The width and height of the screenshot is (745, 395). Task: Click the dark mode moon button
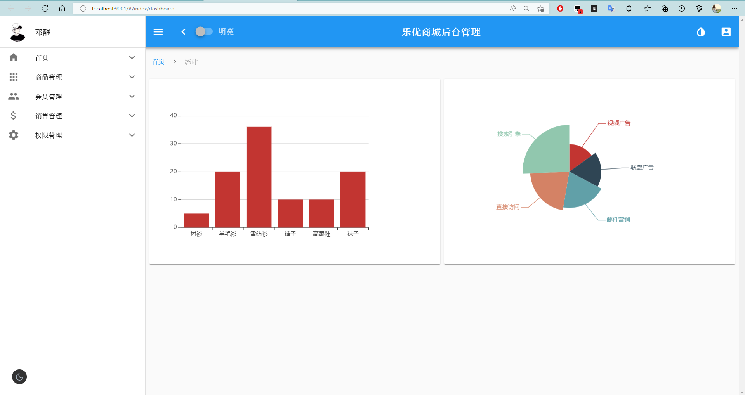[x=19, y=377]
